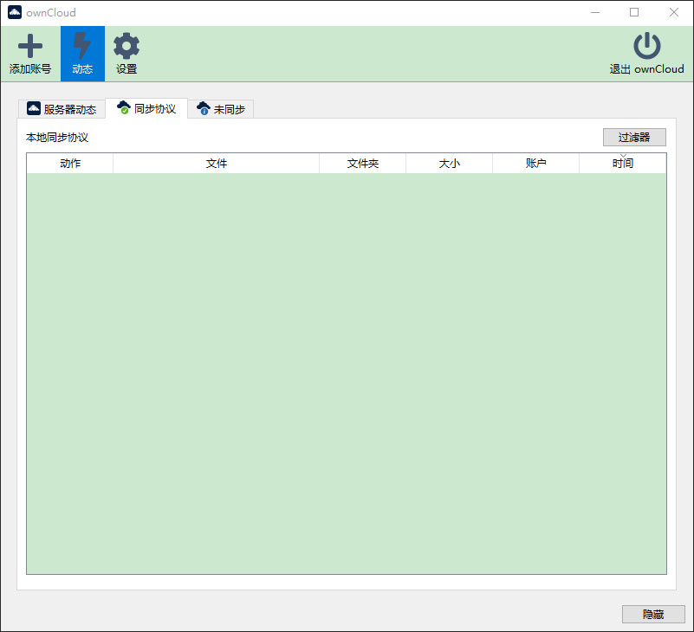
Task: Toggle sort on 时间 column header
Action: pyautogui.click(x=623, y=164)
